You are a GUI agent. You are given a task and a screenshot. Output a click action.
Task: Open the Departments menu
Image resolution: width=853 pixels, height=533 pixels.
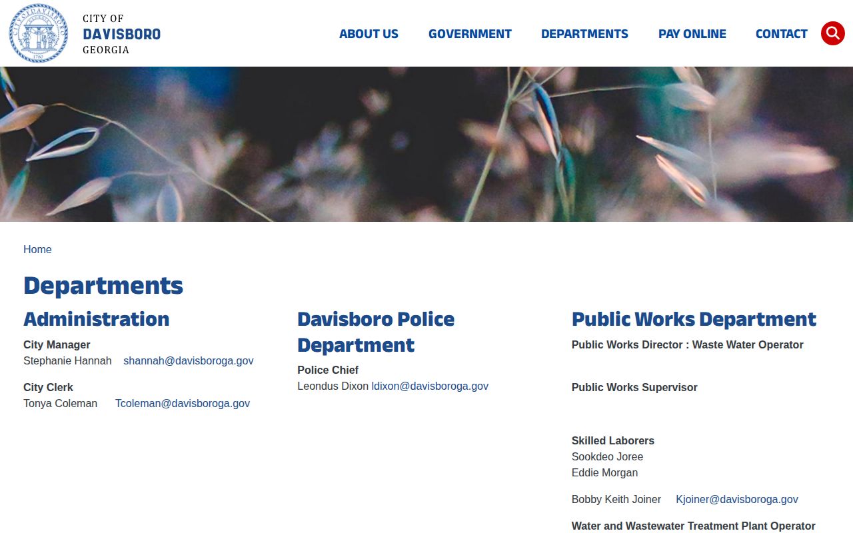point(584,34)
